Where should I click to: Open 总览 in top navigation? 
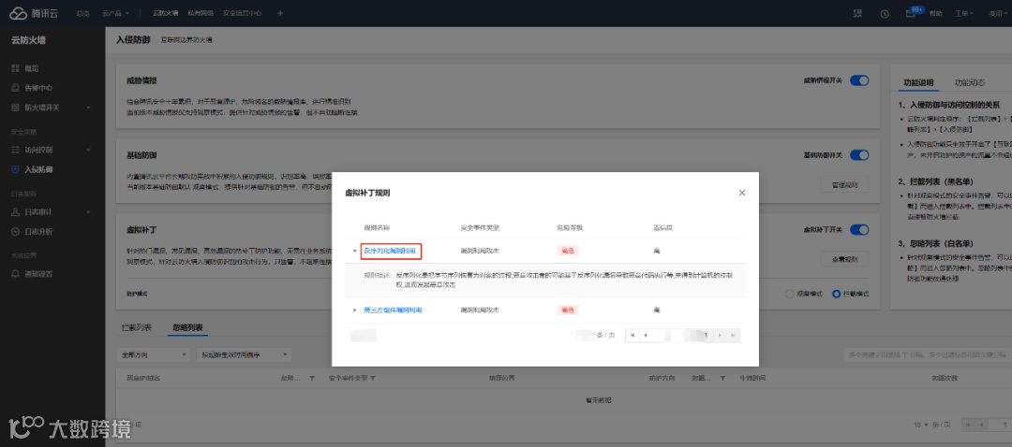point(82,13)
